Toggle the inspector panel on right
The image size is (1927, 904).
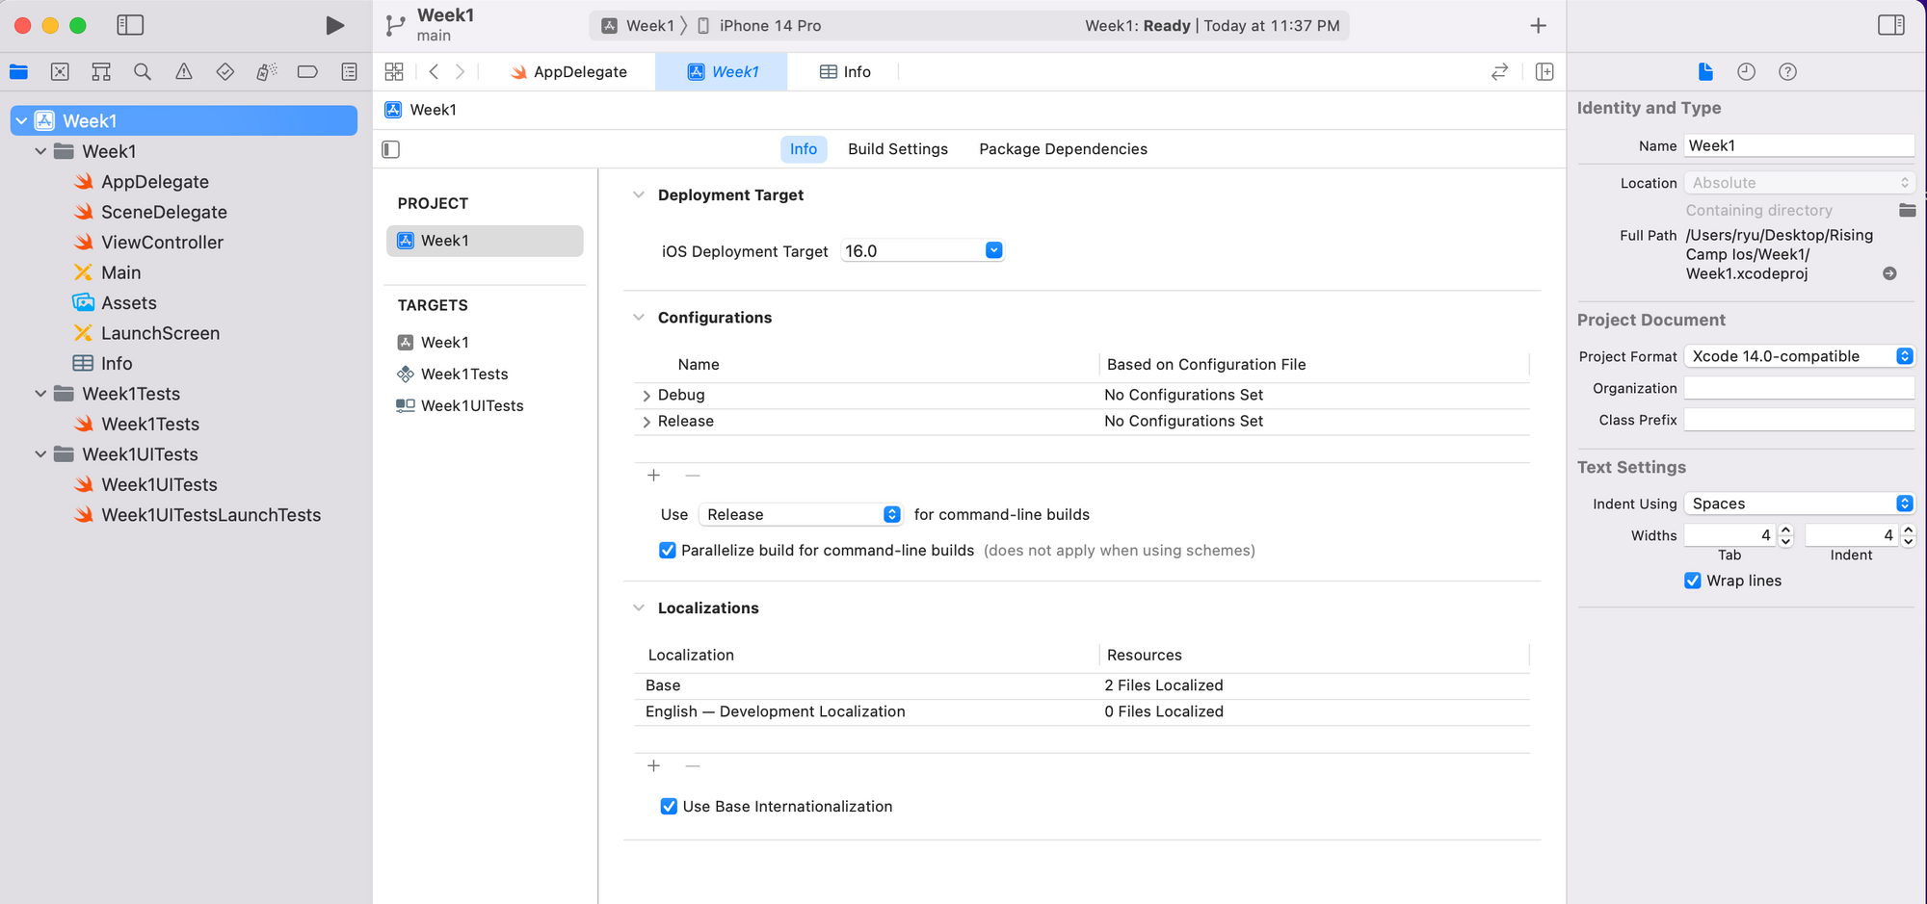point(1890,25)
